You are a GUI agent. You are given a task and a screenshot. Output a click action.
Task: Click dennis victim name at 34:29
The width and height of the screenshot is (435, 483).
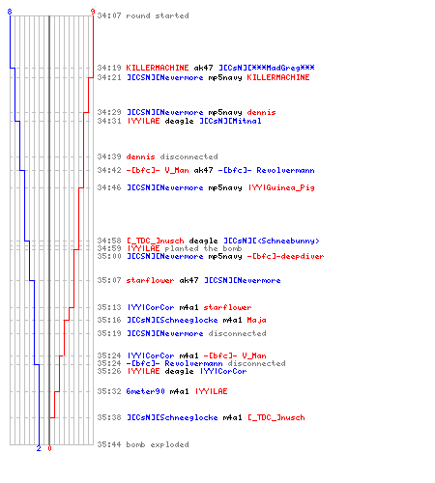tap(261, 112)
